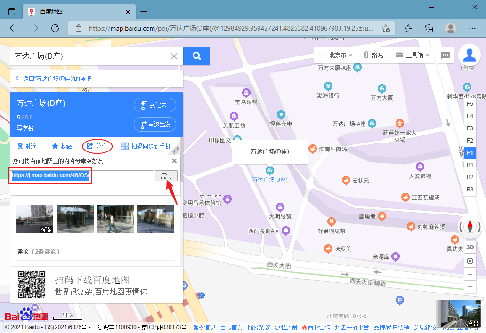Select floor B2
This screenshot has height=333, width=486.
[x=470, y=177]
